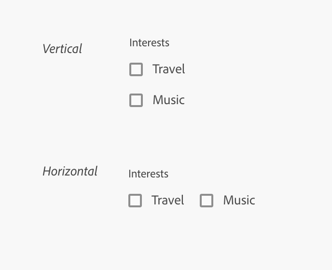This screenshot has height=270, width=332.
Task: Check the Music checkbox in the Vertical group
Action: tap(136, 100)
